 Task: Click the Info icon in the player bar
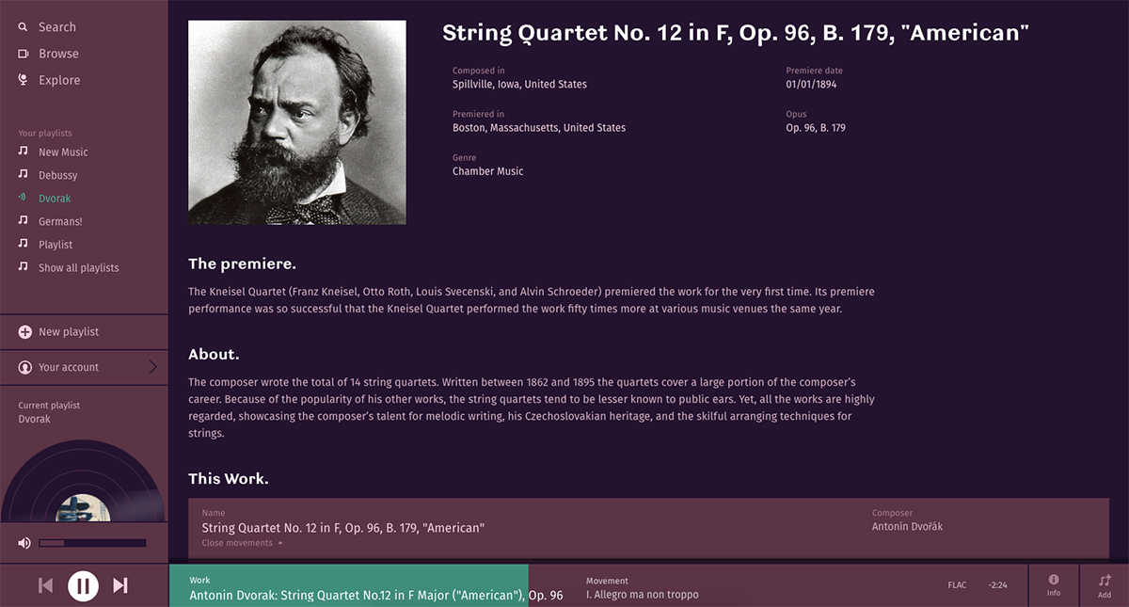pos(1054,580)
